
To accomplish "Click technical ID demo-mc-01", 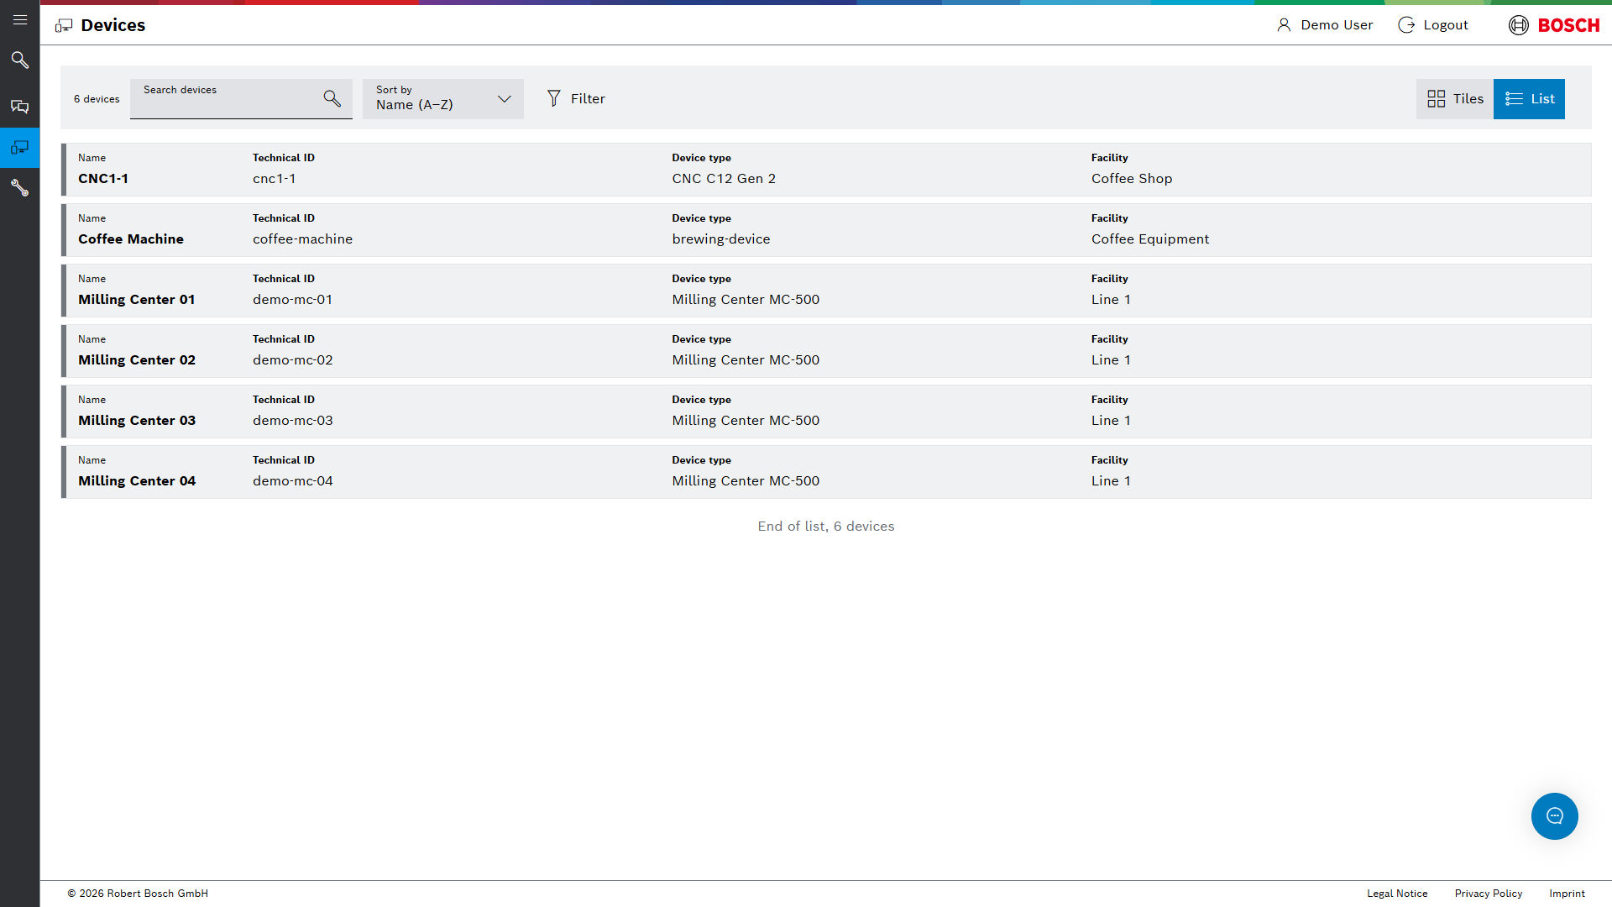I will tap(293, 300).
